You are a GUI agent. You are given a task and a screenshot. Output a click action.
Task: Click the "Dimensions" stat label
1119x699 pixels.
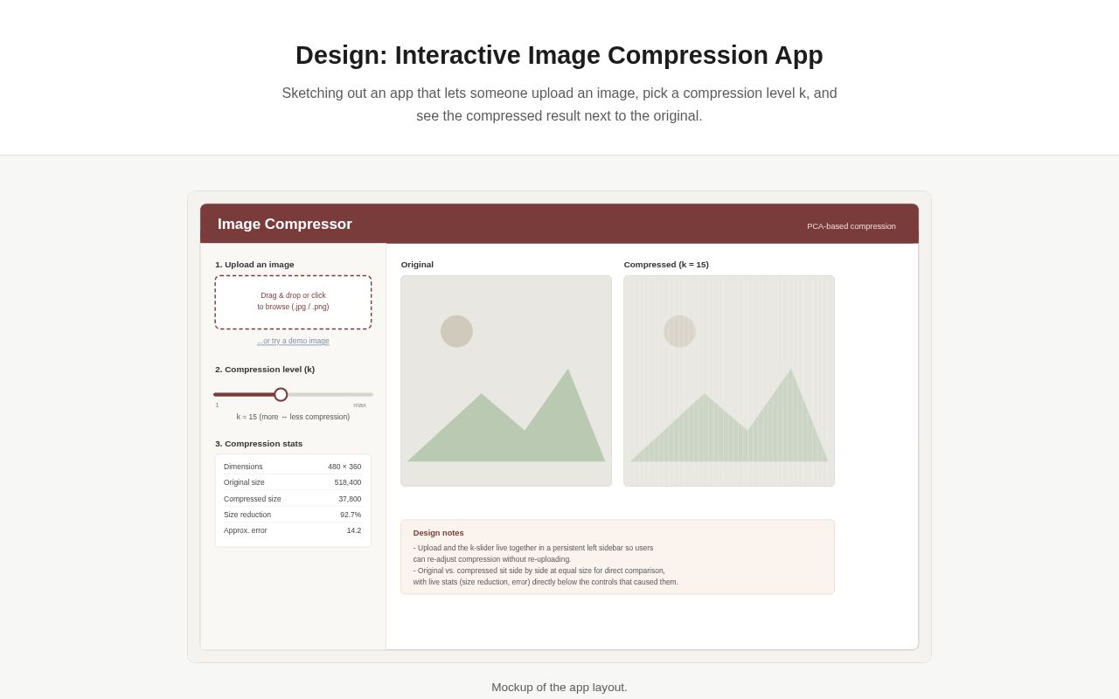pyautogui.click(x=243, y=467)
